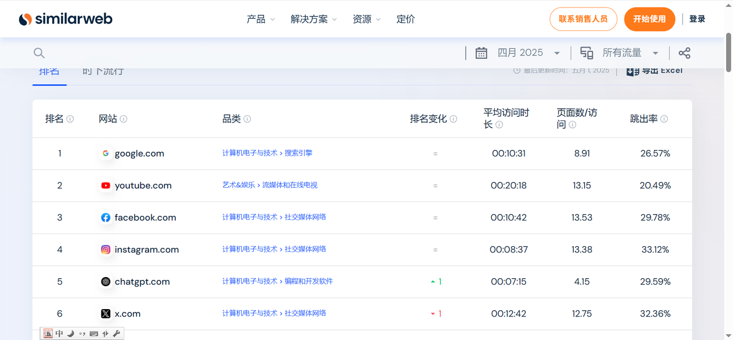The height and width of the screenshot is (340, 733).
Task: Open the 四月 2025 date dropdown
Action: coord(529,53)
